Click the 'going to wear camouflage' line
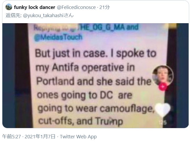Screen dimensions: 191x142 pyautogui.click(x=96, y=109)
